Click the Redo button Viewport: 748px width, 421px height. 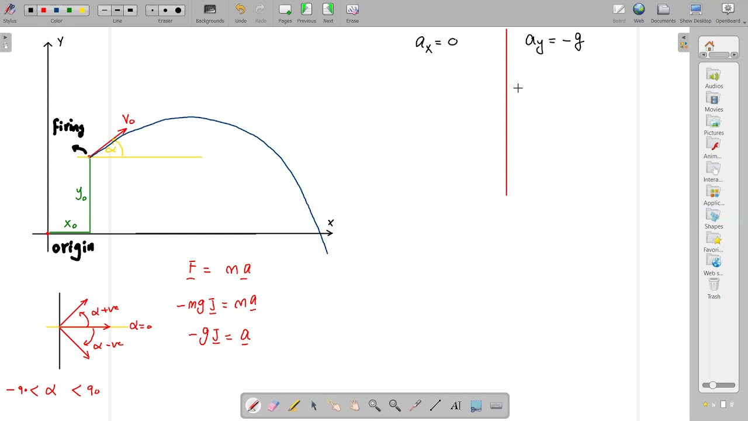pyautogui.click(x=261, y=13)
